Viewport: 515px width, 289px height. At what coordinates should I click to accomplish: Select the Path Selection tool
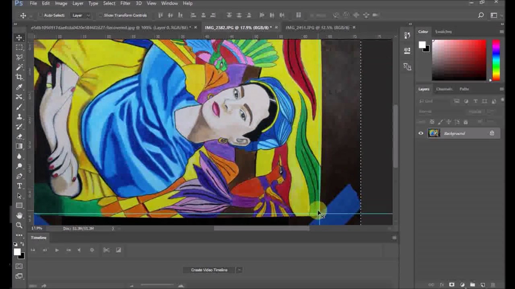19,196
